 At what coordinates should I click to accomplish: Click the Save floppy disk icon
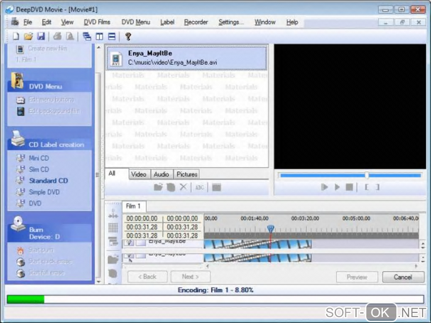41,36
